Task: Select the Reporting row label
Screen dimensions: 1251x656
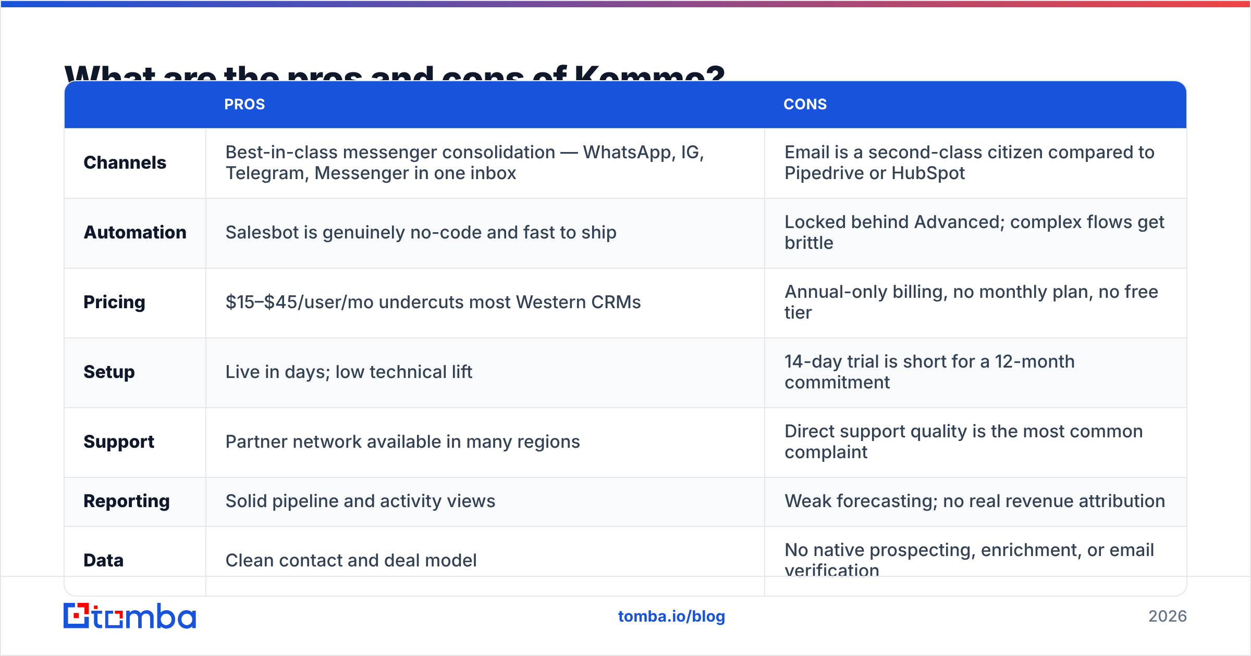Action: [x=127, y=501]
